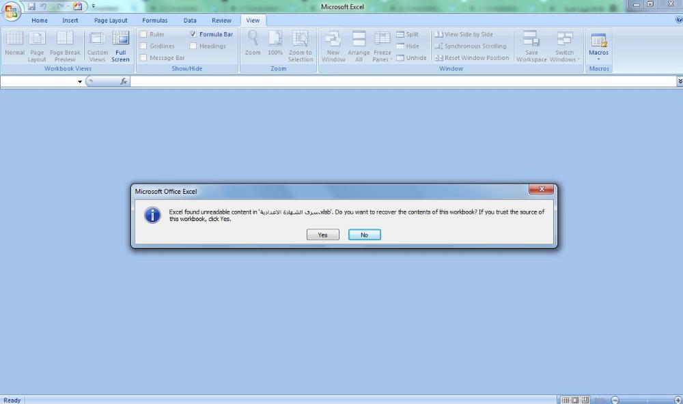Open Customize Quick Access Toolbar dropdown
This screenshot has width=683, height=404.
93,6
